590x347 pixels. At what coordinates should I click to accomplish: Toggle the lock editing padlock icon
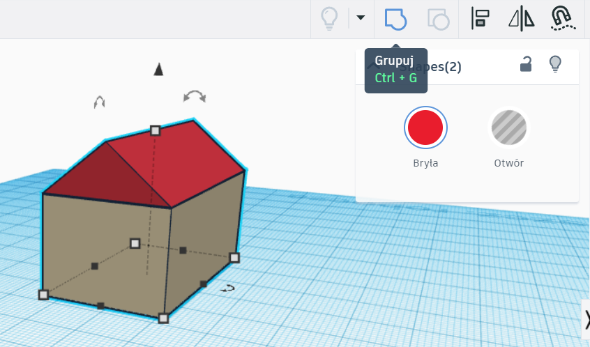pos(526,64)
